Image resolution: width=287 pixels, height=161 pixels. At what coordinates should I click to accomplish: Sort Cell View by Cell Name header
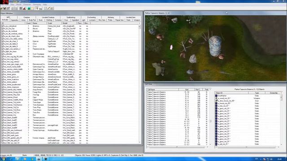click(162, 89)
